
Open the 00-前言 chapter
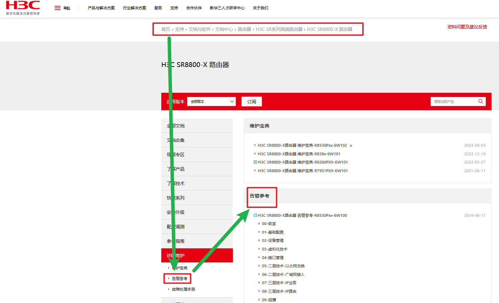pyautogui.click(x=269, y=224)
